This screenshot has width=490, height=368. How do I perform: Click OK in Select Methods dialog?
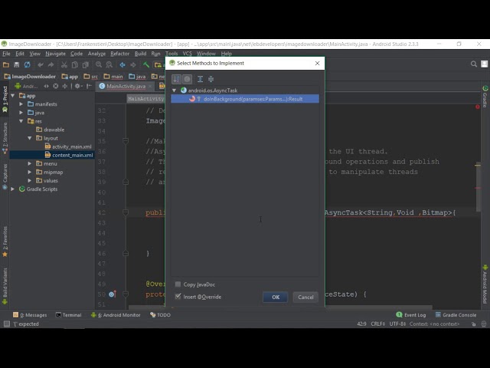[x=276, y=297]
